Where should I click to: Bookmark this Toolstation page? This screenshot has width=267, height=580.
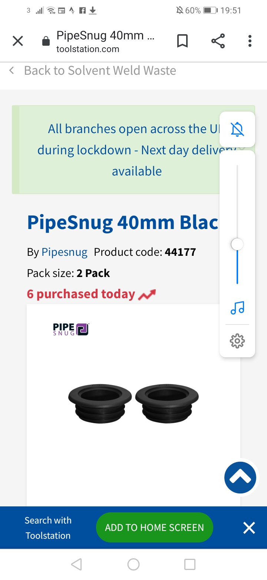(182, 41)
